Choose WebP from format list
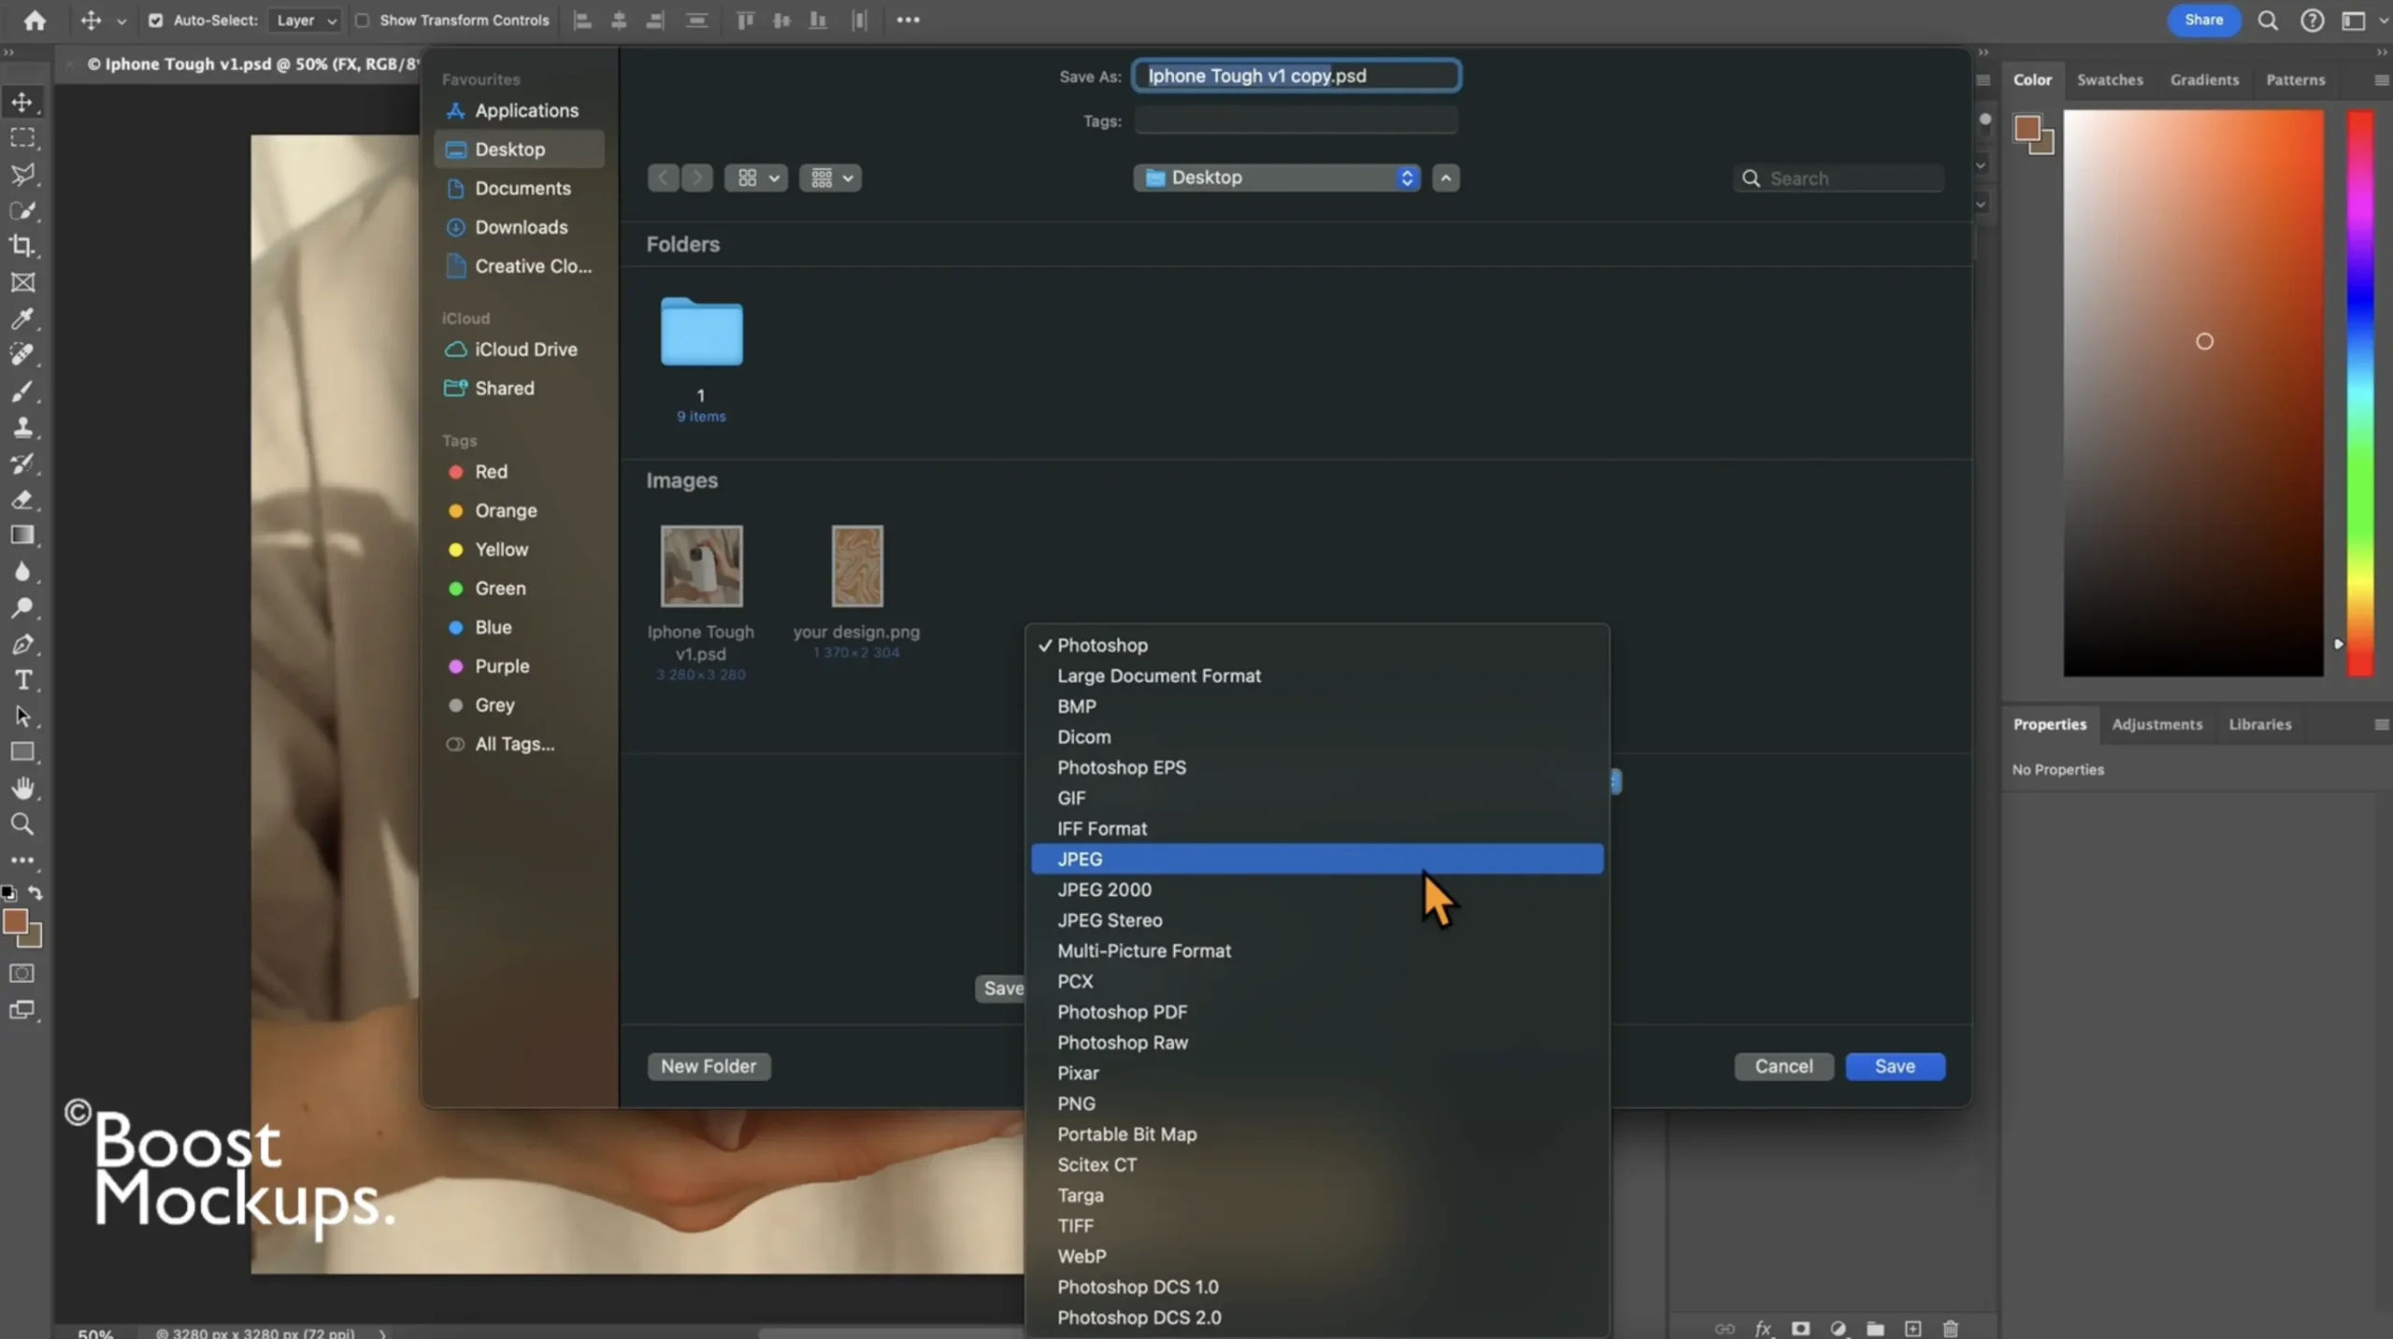Image resolution: width=2393 pixels, height=1339 pixels. click(x=1316, y=1257)
